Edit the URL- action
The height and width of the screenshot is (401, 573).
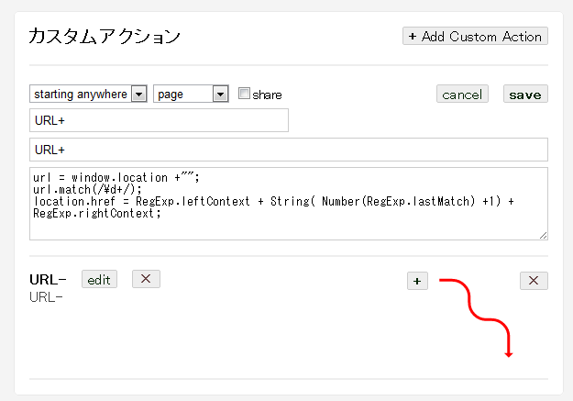click(x=99, y=279)
